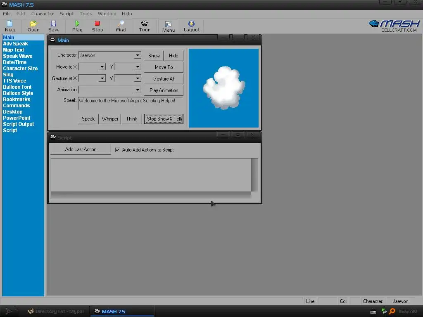Screen dimensions: 423x317
Task: Select TTS Voice in the sidebar
Action: [14, 81]
